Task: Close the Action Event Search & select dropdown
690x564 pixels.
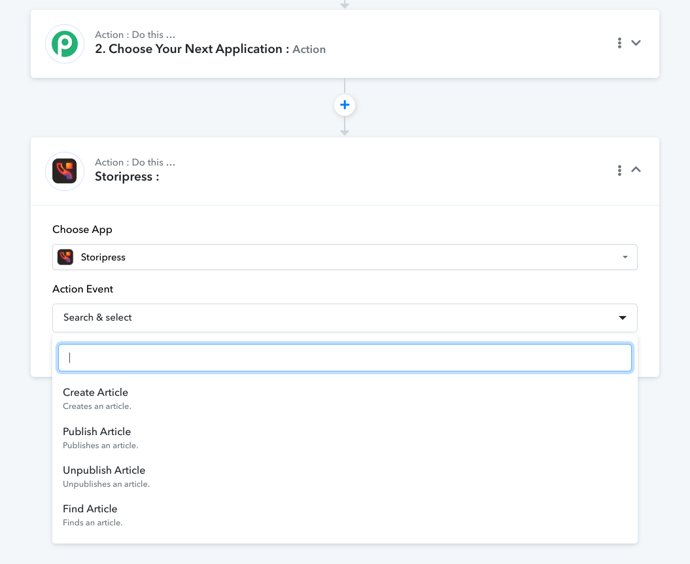Action: [x=345, y=318]
